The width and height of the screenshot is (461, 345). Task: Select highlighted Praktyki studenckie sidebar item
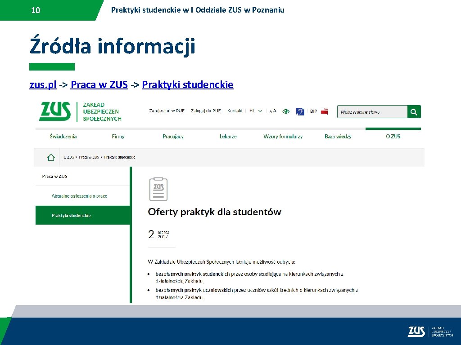click(x=83, y=215)
